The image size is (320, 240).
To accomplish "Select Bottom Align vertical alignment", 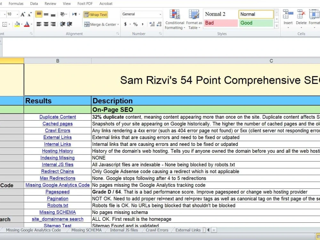I will 53,14.
